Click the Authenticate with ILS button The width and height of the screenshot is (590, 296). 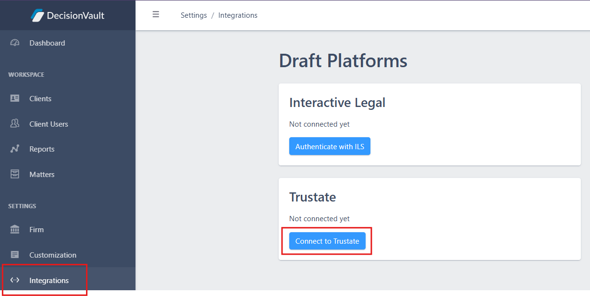coord(330,146)
